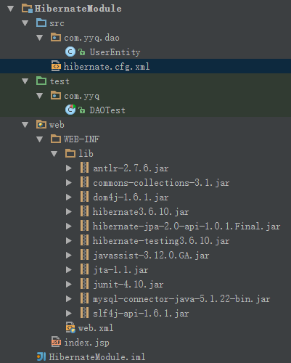Viewport: 291px width, 363px height.
Task: Click the lock icon beside UserEntity
Action: (x=82, y=52)
